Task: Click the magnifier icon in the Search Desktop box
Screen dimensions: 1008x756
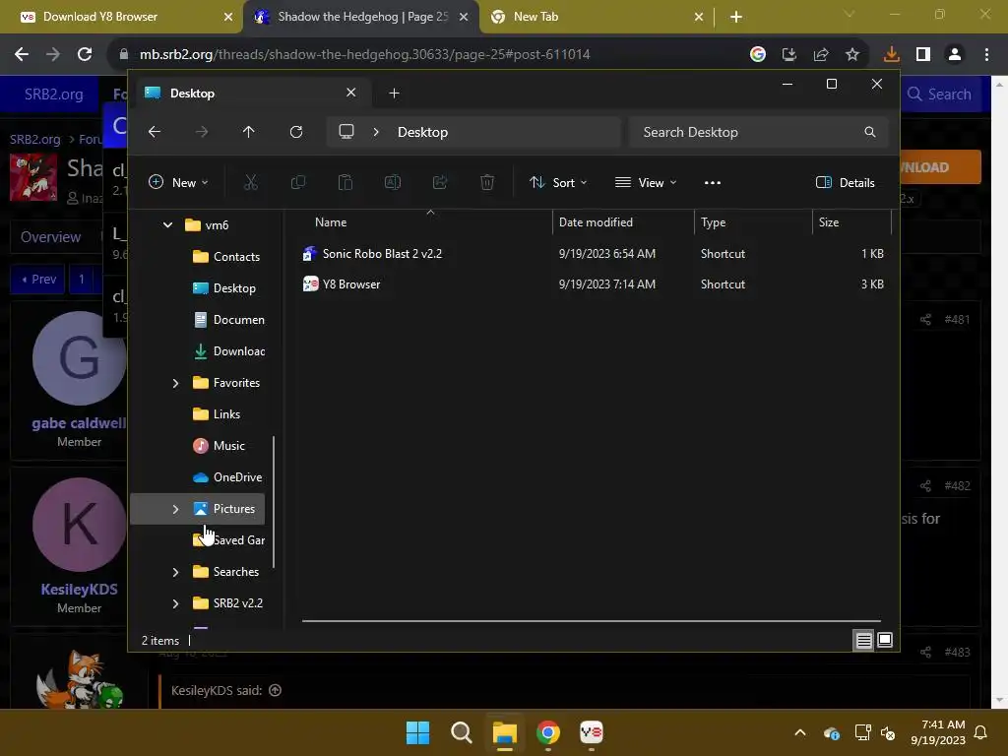Action: (870, 132)
